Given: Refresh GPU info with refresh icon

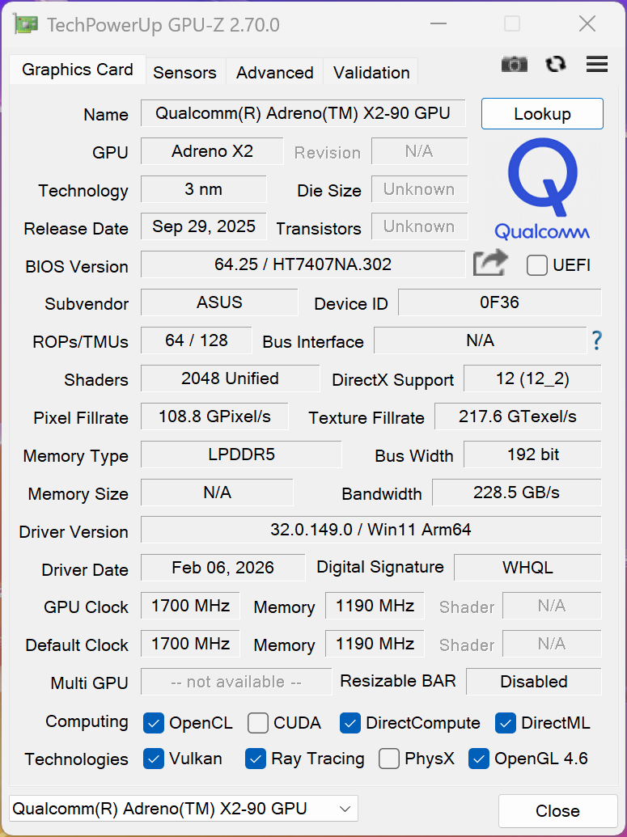Looking at the screenshot, I should click(556, 64).
